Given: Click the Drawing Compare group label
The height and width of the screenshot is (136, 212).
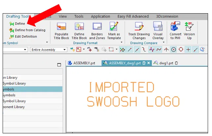Looking at the screenshot, I should [144, 43].
